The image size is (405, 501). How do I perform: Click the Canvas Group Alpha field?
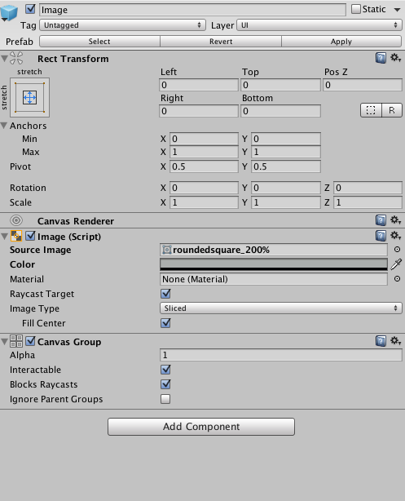tap(281, 355)
